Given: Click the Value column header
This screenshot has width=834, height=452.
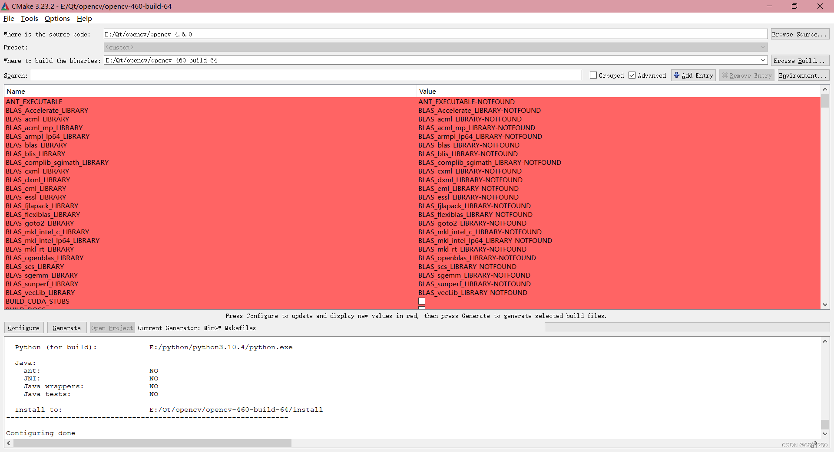Looking at the screenshot, I should pos(619,91).
